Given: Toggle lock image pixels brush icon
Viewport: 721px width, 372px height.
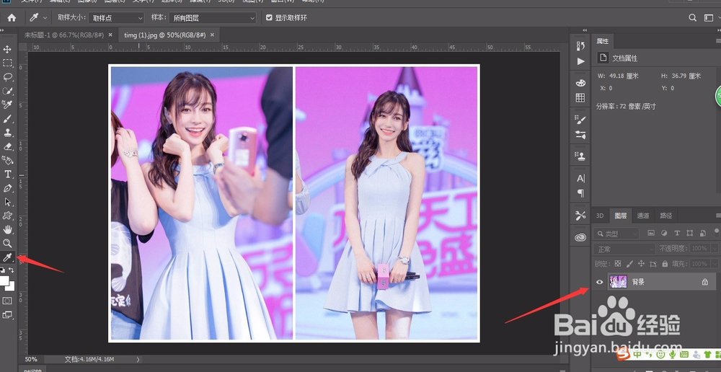Looking at the screenshot, I should (629, 264).
